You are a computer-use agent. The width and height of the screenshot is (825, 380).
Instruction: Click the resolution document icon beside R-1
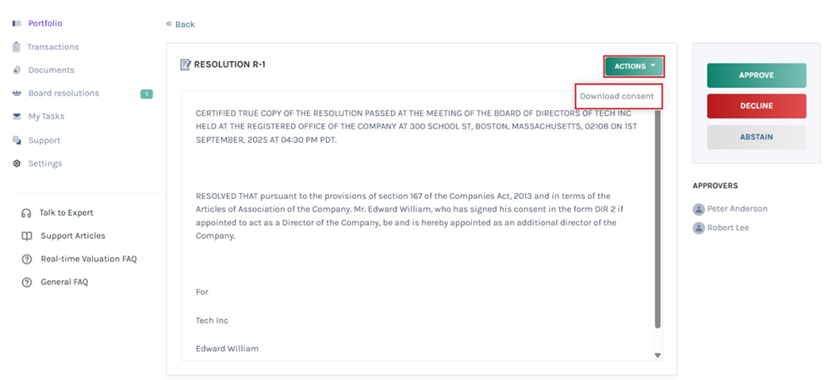pos(185,64)
